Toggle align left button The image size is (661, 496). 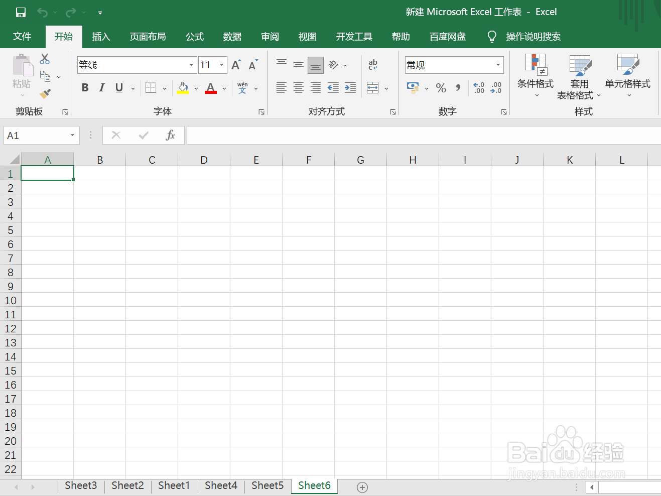(x=282, y=88)
